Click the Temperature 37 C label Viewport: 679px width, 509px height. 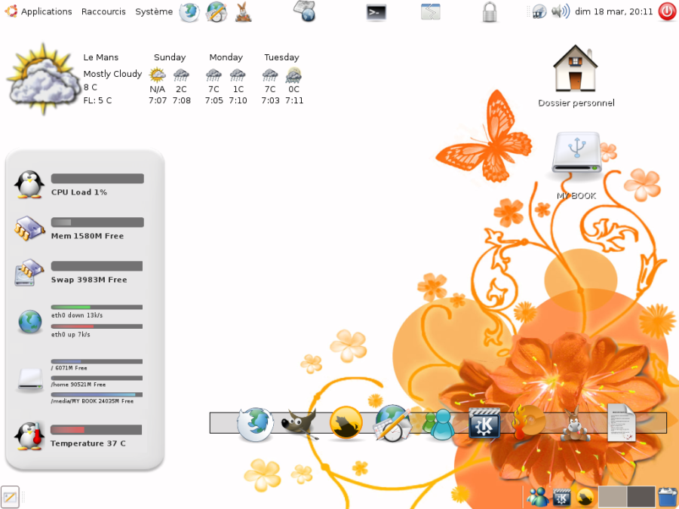[x=88, y=443]
